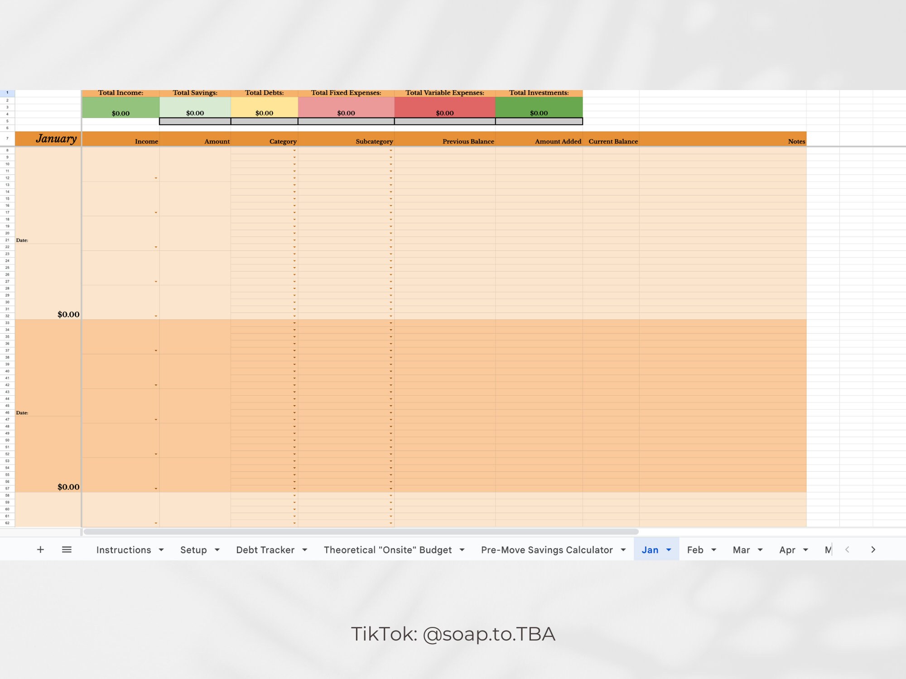The image size is (906, 679).
Task: Open the Debt Tracker tab dropdown
Action: point(304,550)
